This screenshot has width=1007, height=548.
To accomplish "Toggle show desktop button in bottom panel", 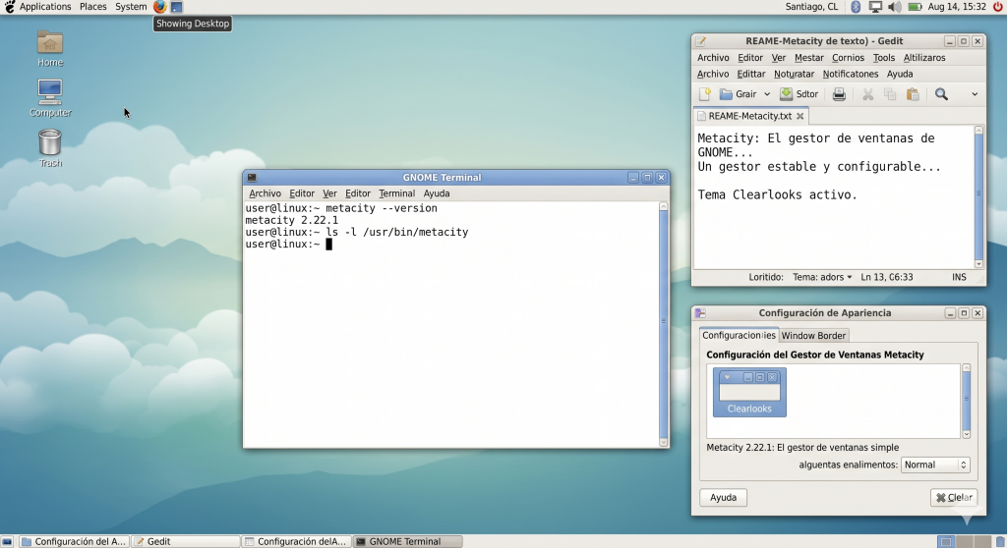I will click(x=8, y=541).
